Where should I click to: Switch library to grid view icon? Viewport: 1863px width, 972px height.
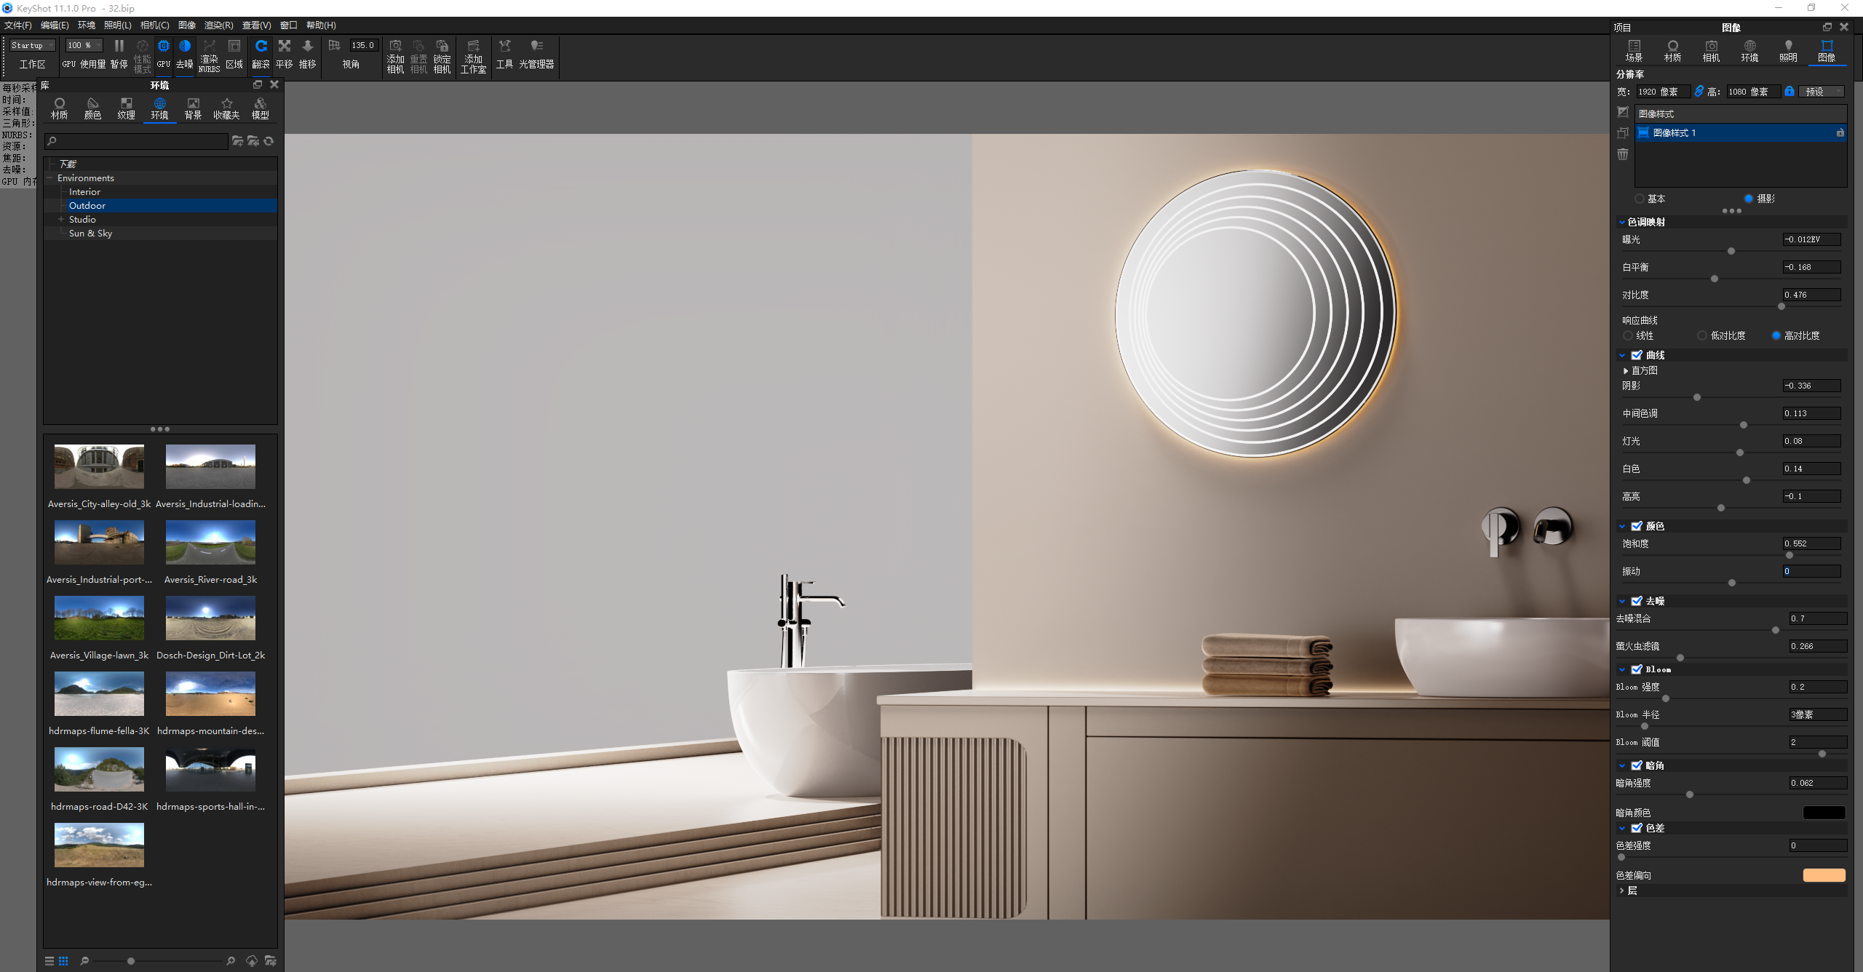point(63,961)
